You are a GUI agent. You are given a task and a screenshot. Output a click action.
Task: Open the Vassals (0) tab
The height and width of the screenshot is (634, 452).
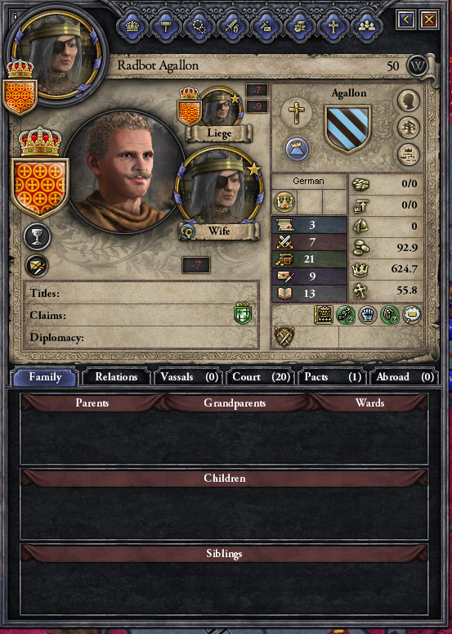point(189,377)
